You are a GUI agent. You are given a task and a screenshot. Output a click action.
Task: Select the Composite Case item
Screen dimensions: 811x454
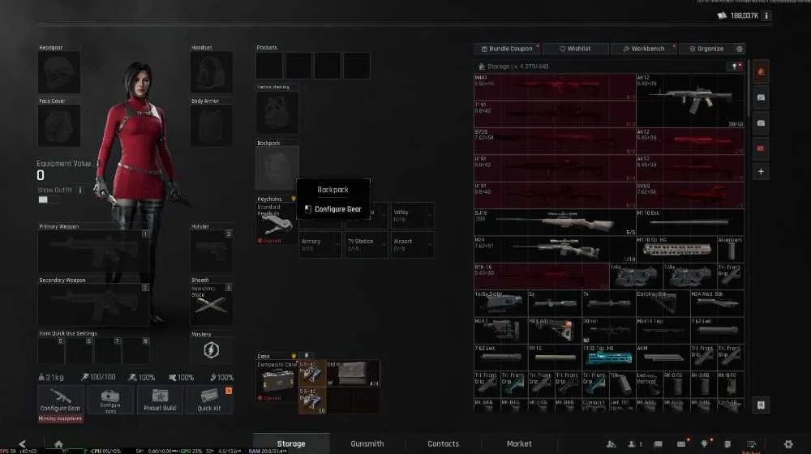click(x=277, y=380)
